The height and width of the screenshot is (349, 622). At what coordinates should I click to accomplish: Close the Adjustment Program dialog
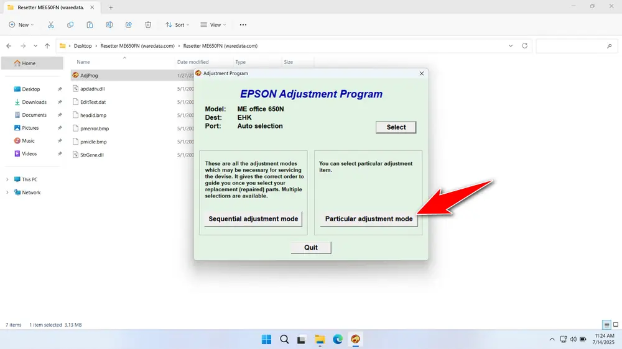pos(422,73)
